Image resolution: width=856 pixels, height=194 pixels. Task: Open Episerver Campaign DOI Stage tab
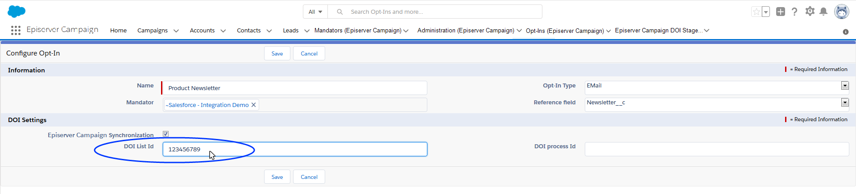pos(659,31)
